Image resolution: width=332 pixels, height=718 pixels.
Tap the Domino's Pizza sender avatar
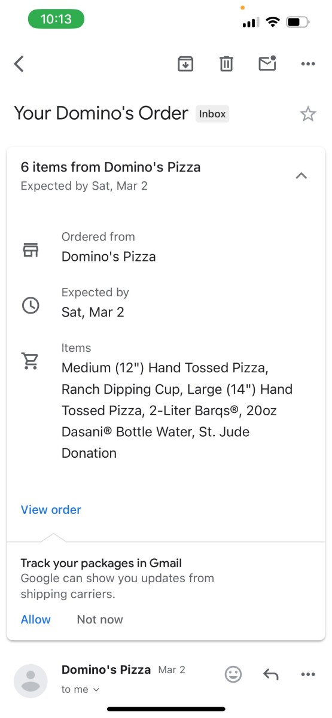click(x=31, y=681)
